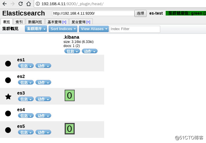Viewport: 206px width, 143px height.
Task: Open the 集群排序 dropdown
Action: [x=36, y=29]
